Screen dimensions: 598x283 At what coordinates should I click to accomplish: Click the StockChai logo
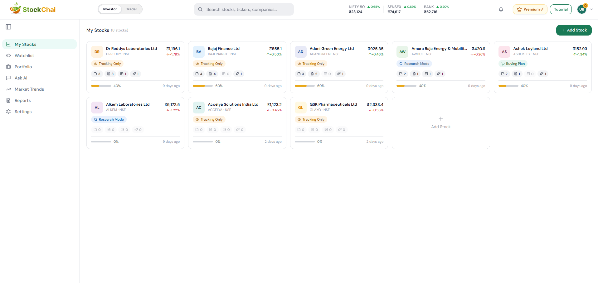tap(32, 9)
